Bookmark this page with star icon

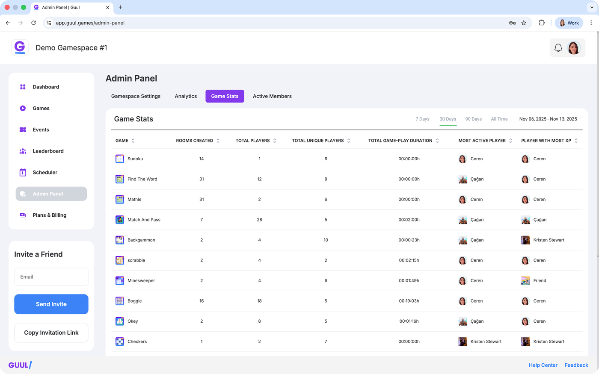tap(524, 23)
